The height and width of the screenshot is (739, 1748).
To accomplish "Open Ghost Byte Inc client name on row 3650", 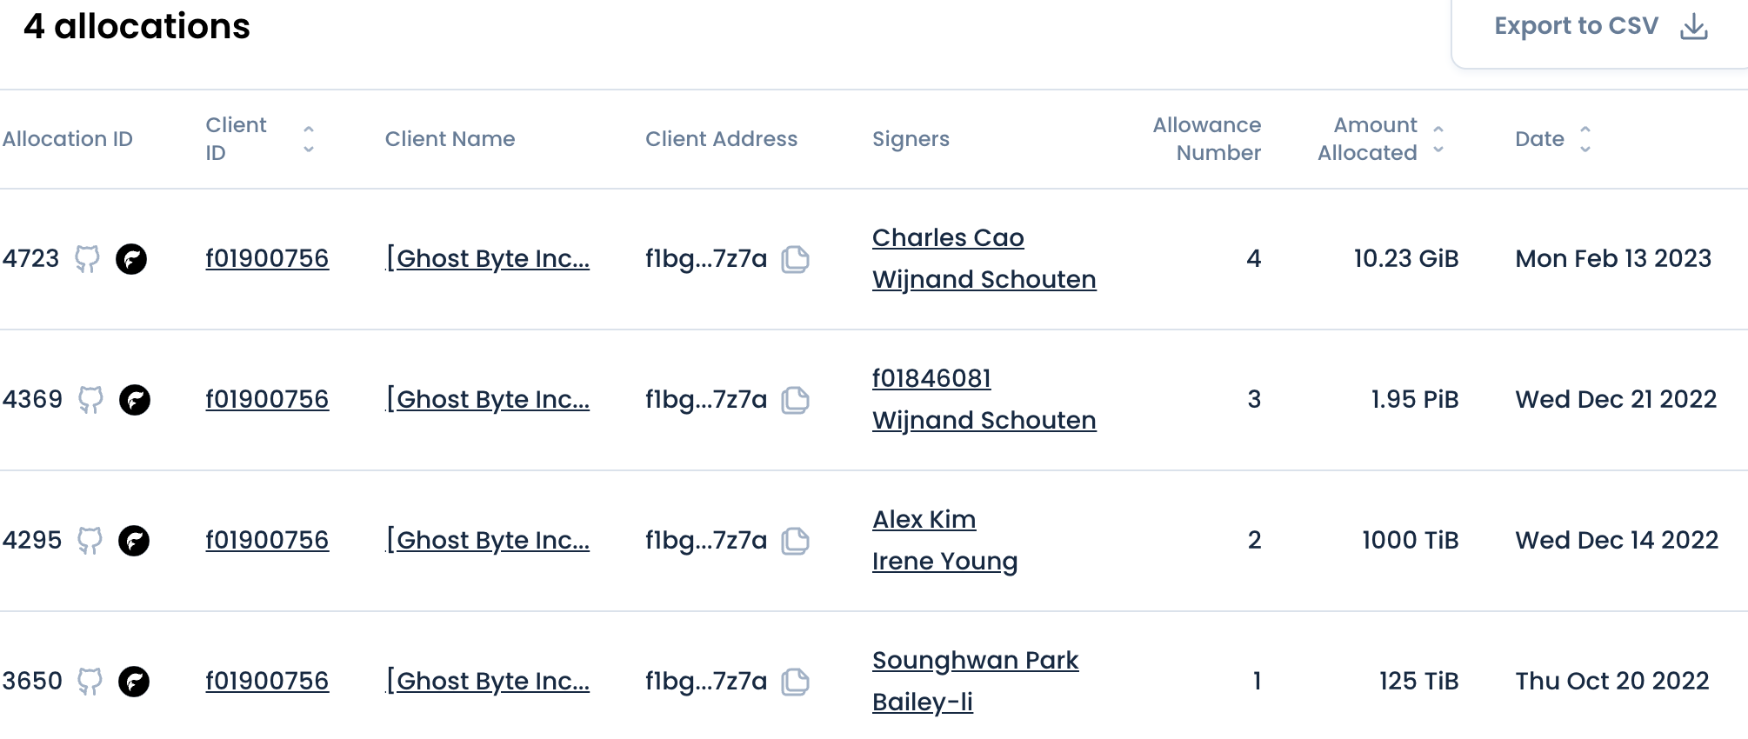I will point(489,681).
